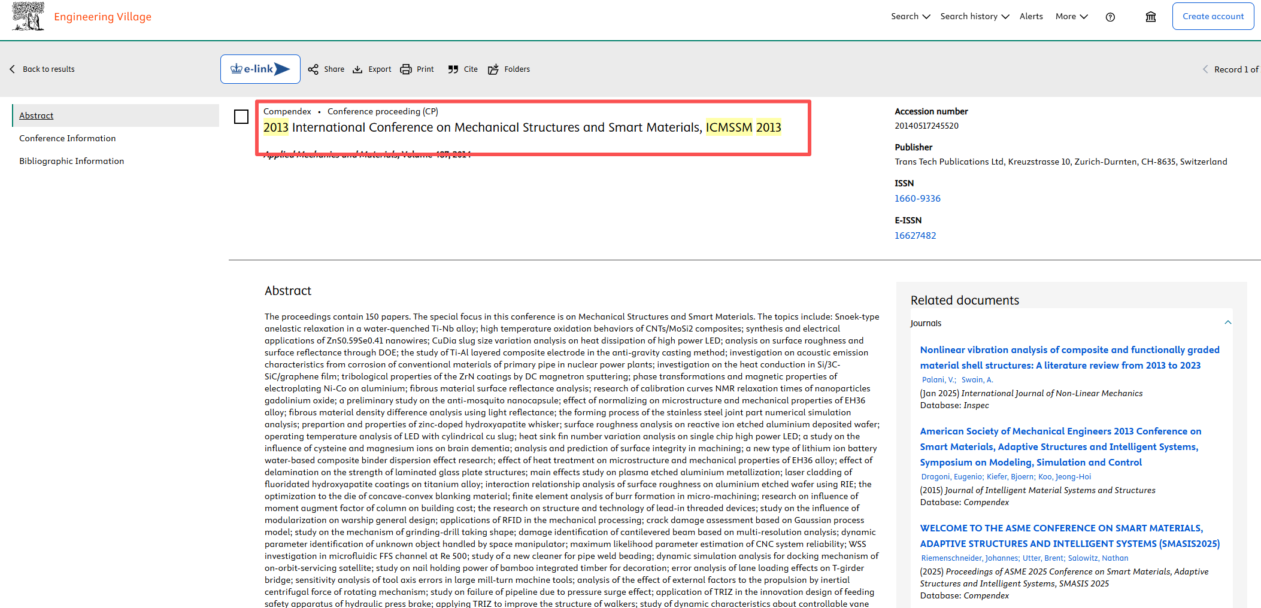Expand the More menu

click(1071, 17)
